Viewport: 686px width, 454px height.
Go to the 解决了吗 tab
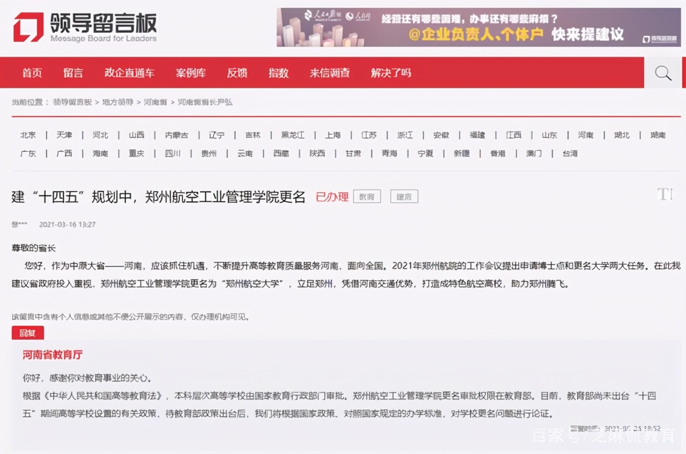391,72
